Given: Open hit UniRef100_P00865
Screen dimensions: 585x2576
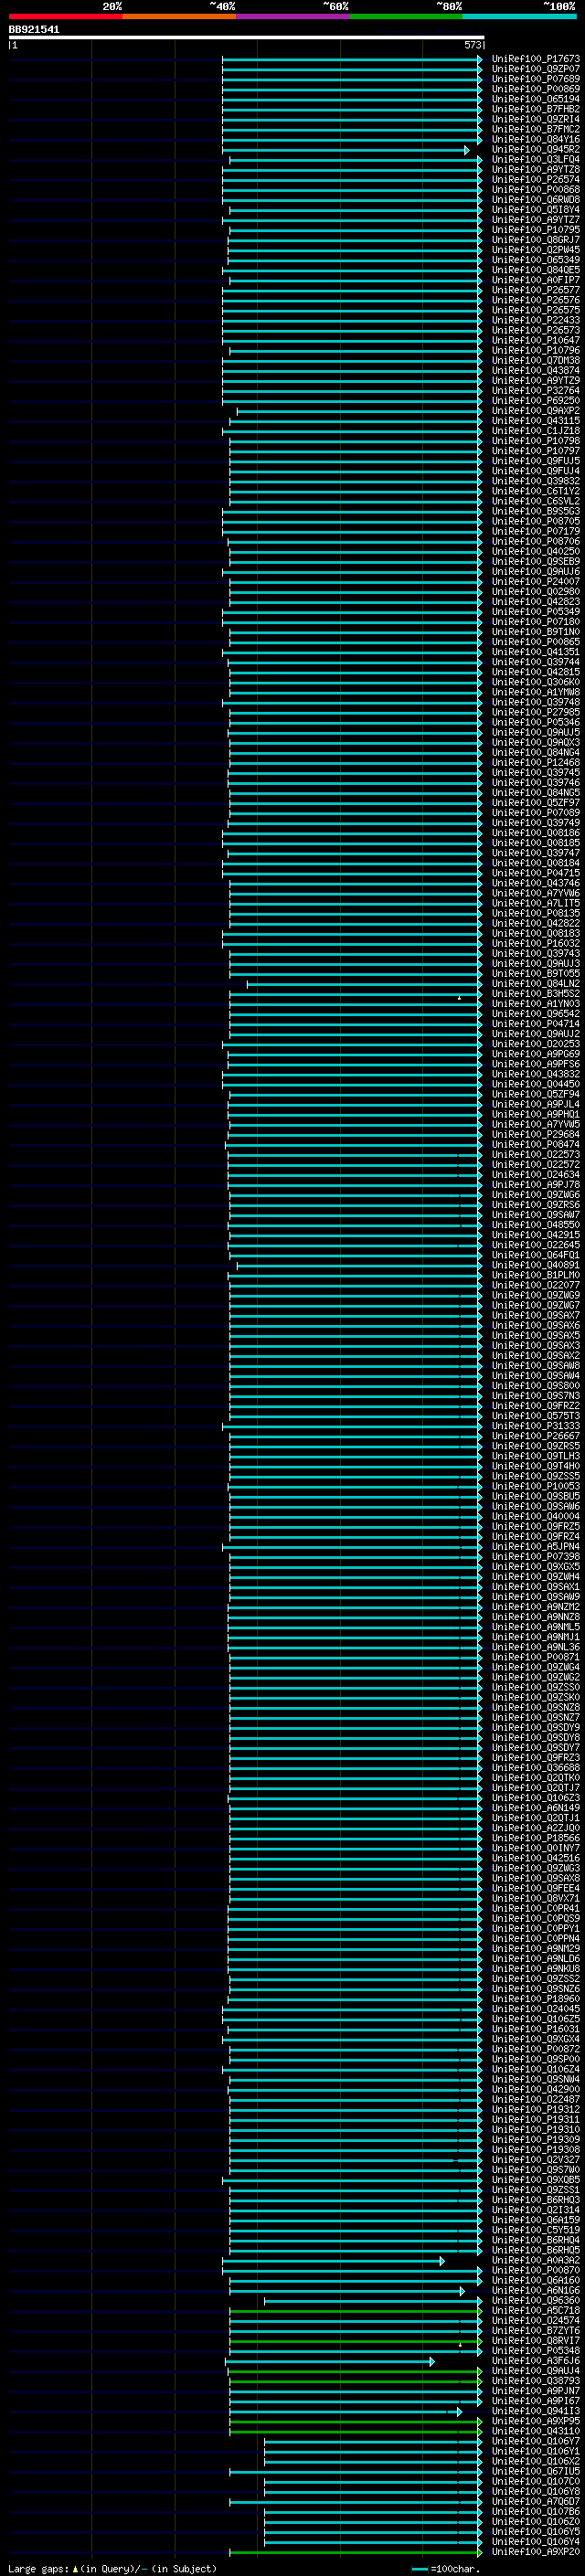Looking at the screenshot, I should tap(536, 642).
